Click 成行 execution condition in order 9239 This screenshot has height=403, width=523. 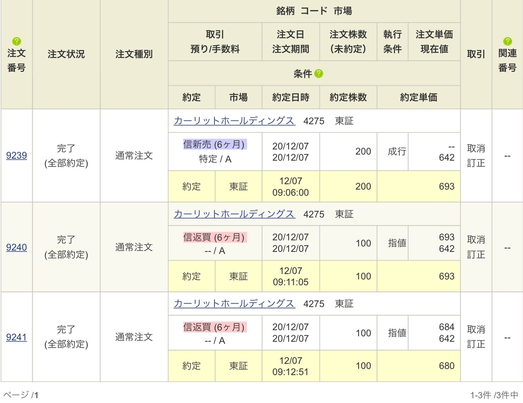pos(397,152)
